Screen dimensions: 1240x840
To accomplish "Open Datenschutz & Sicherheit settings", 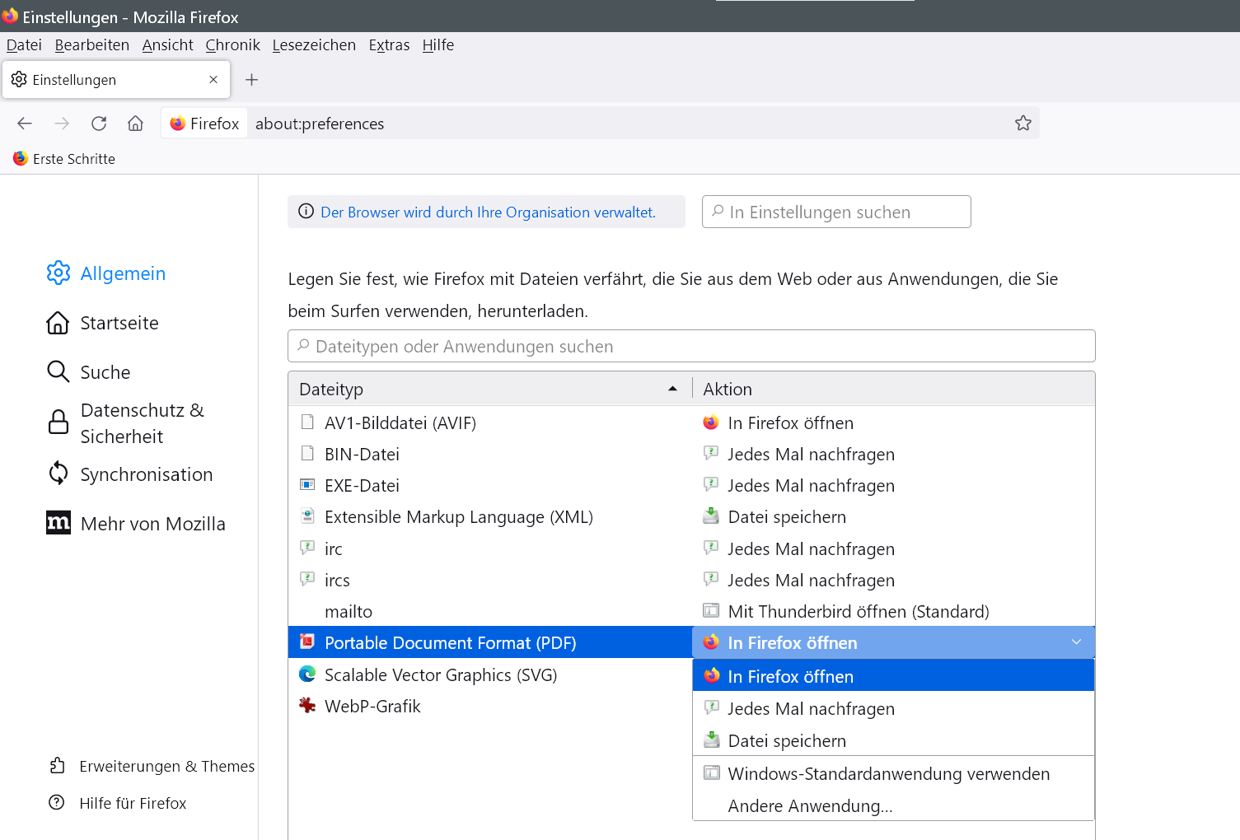I will 141,423.
